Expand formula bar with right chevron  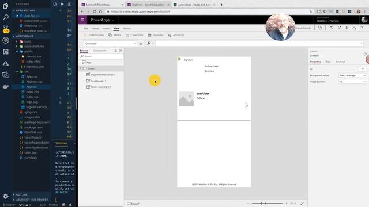(362, 44)
